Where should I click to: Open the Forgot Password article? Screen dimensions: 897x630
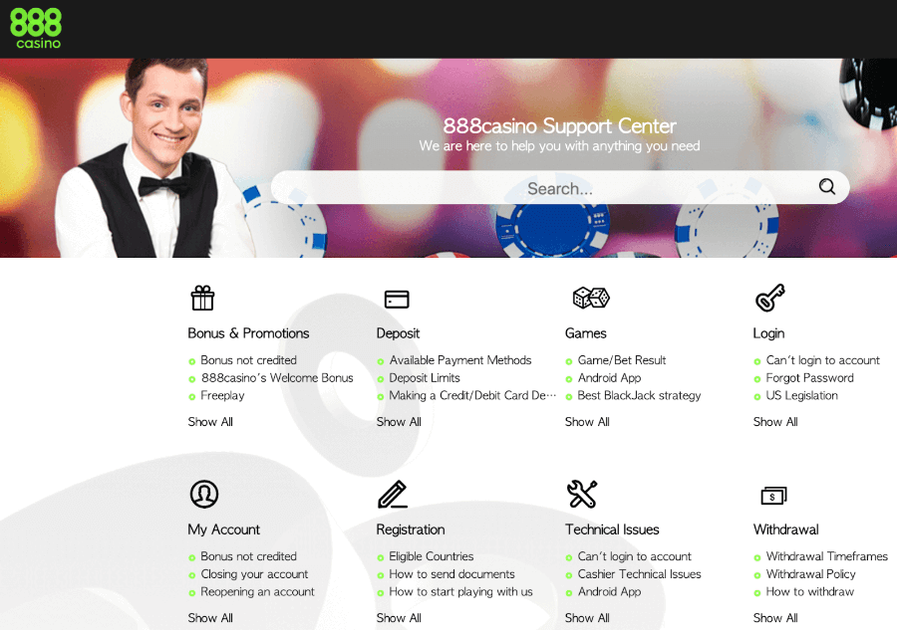point(809,378)
